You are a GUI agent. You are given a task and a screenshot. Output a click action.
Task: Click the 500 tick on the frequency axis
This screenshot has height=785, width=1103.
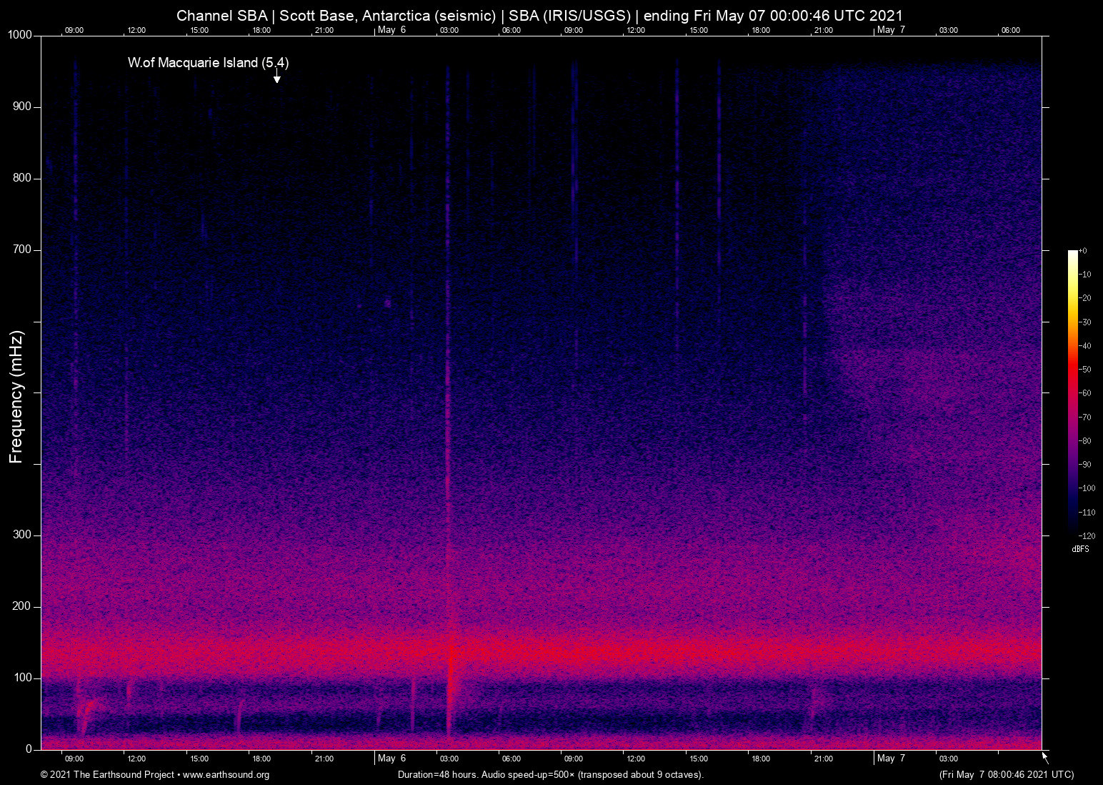click(x=37, y=393)
